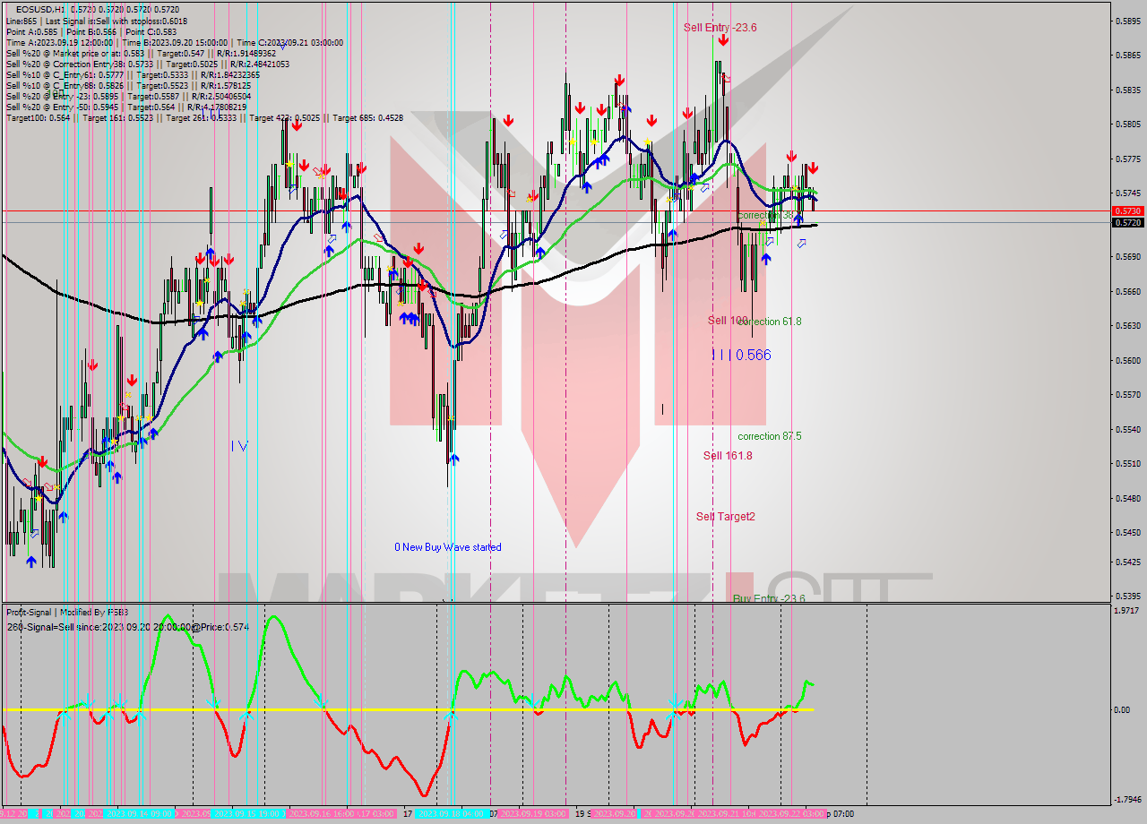The width and height of the screenshot is (1147, 824).
Task: Click the 'correction 87.5' label
Action: click(x=770, y=436)
